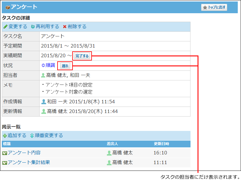Click the アンケート集計結果 bulletin icon
Image resolution: width=241 pixels, height=182 pixels.
(x=5, y=163)
